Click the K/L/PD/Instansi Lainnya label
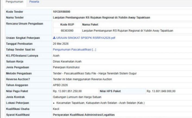 coord(22,56)
